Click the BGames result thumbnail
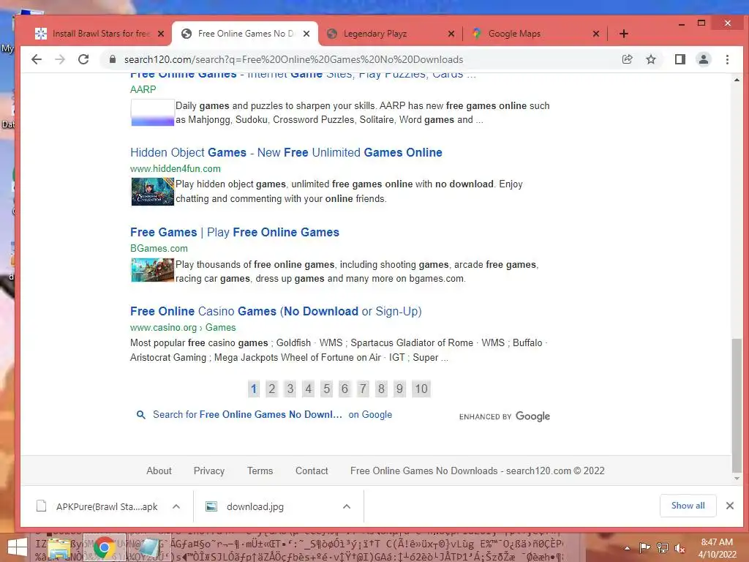Screen dimensions: 749x562 [x=152, y=270]
